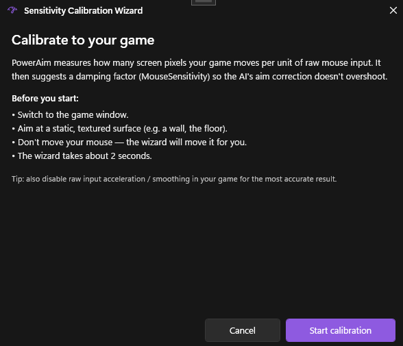Click the PowerAim description paragraph
Screen dimensions: 403x346
pyautogui.click(x=199, y=70)
